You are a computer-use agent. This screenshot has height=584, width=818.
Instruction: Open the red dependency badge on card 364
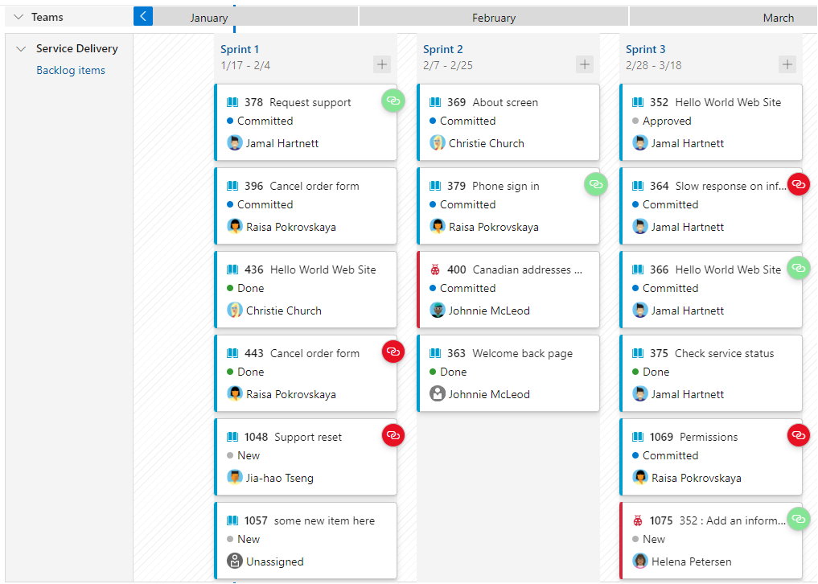798,184
